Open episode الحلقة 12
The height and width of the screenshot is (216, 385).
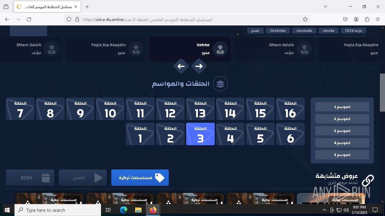[170, 109]
